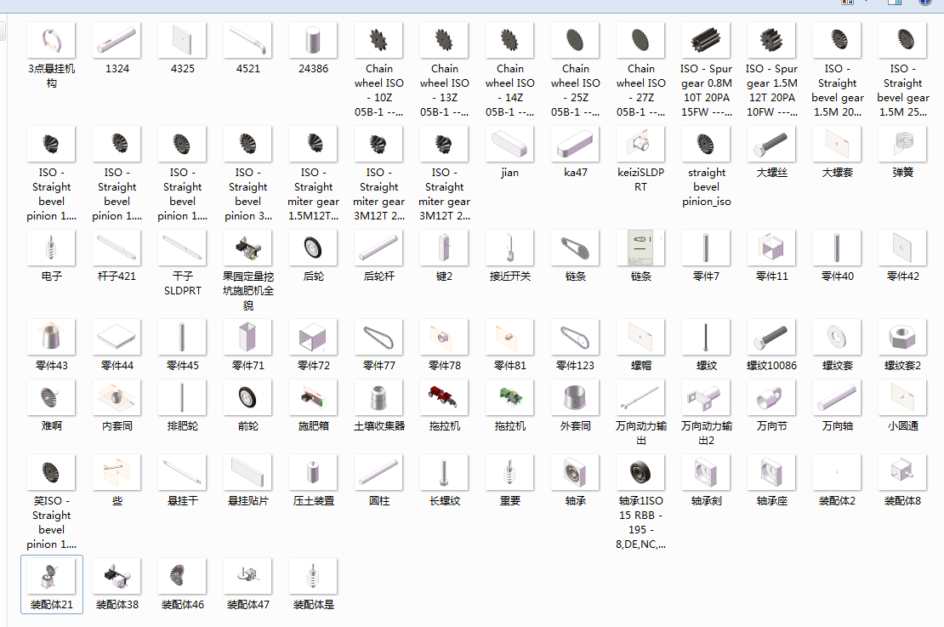Select the 键2 key part file

[x=444, y=248]
